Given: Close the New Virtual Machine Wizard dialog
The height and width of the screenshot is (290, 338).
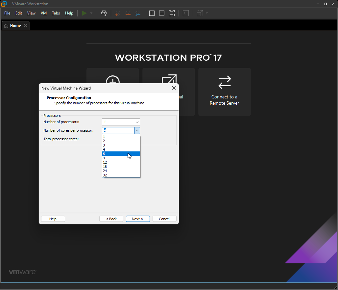Looking at the screenshot, I should 174,88.
